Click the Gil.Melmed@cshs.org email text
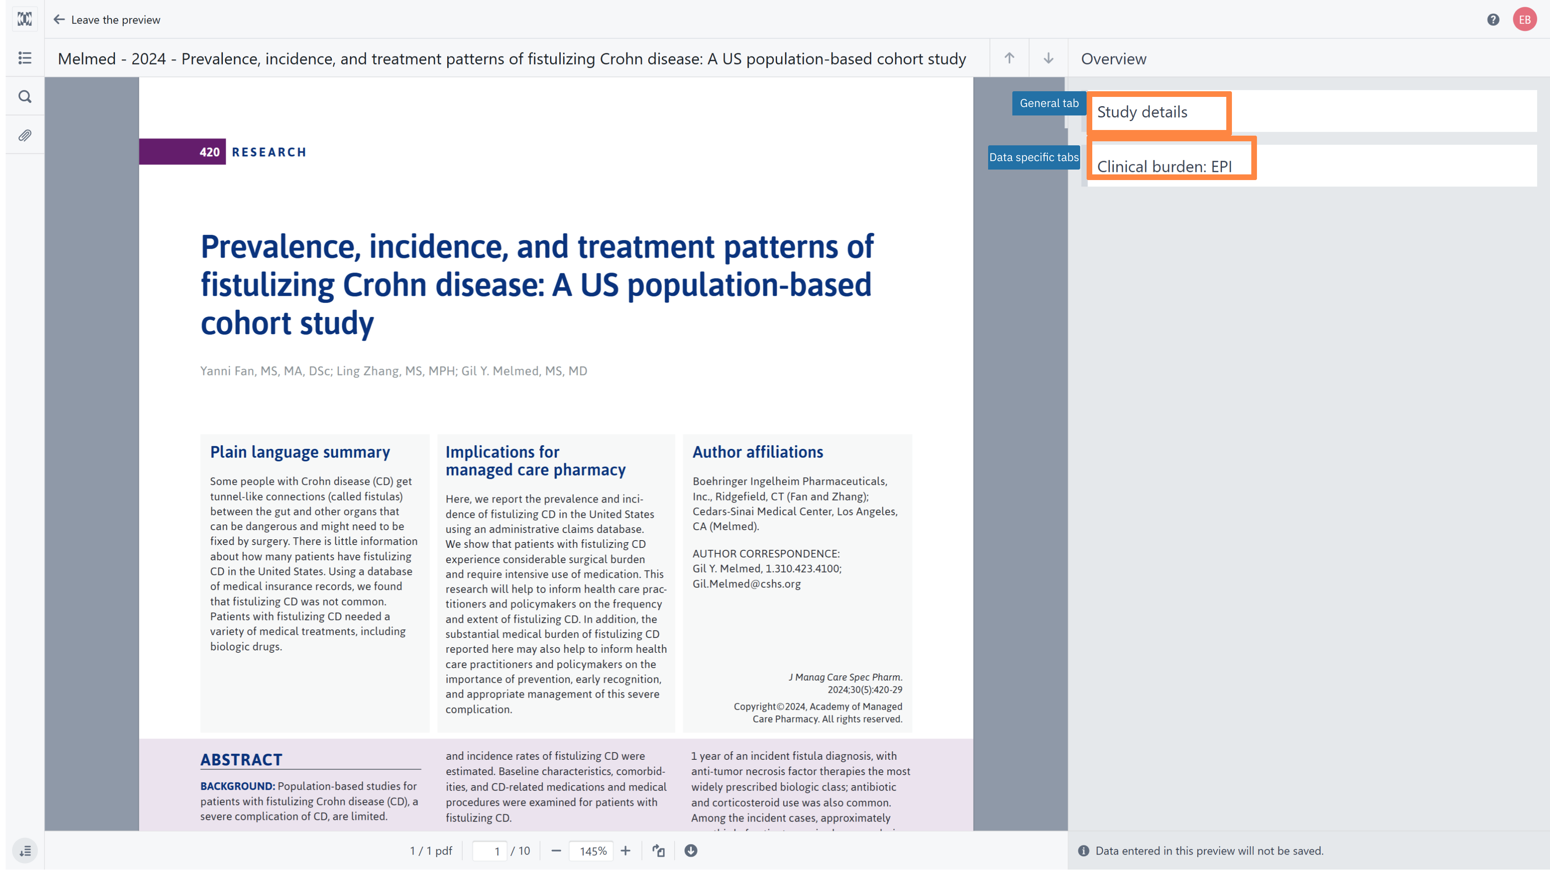1550x872 pixels. click(x=746, y=584)
